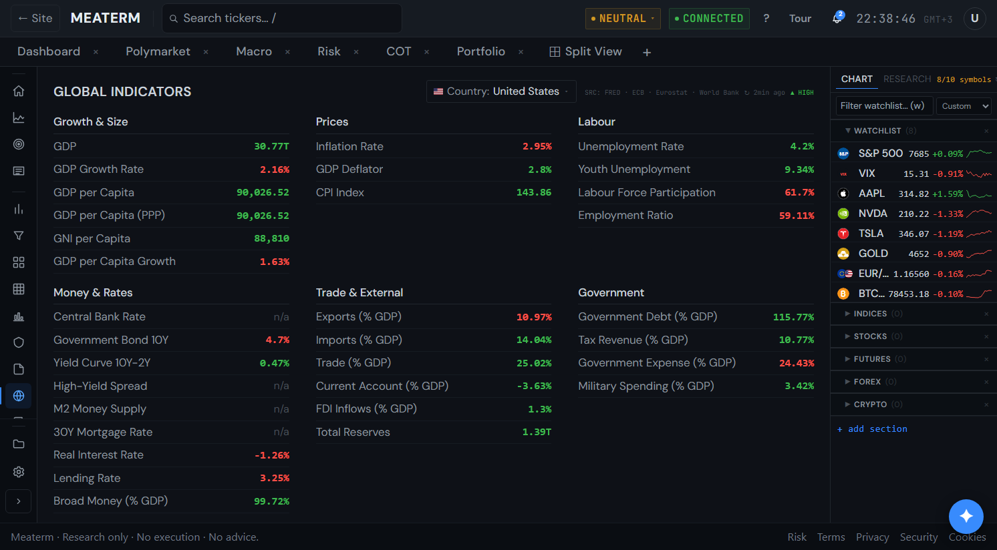Open the folder sidebar icon
The height and width of the screenshot is (550, 997).
(19, 444)
